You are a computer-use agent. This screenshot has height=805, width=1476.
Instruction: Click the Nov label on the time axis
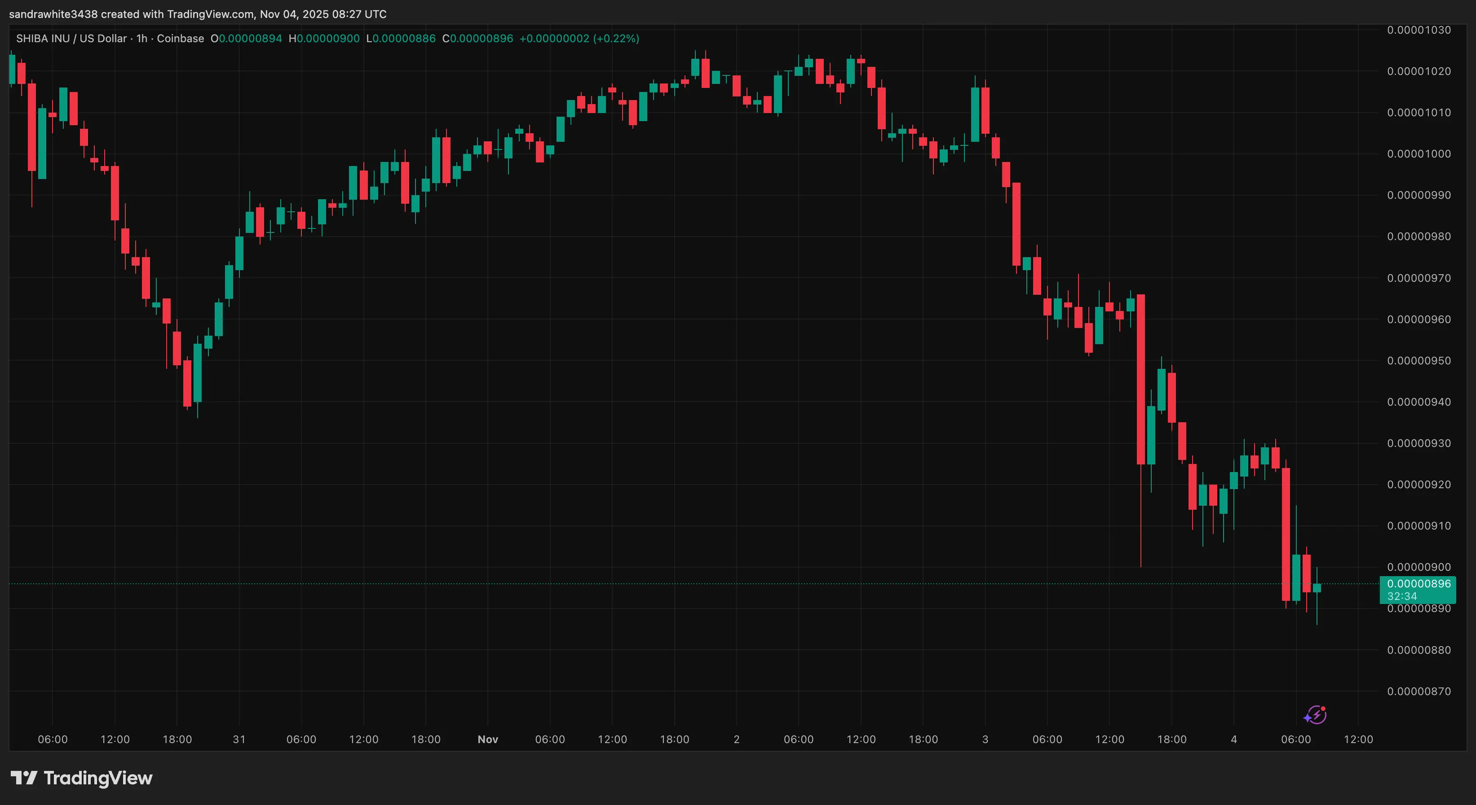click(x=488, y=739)
